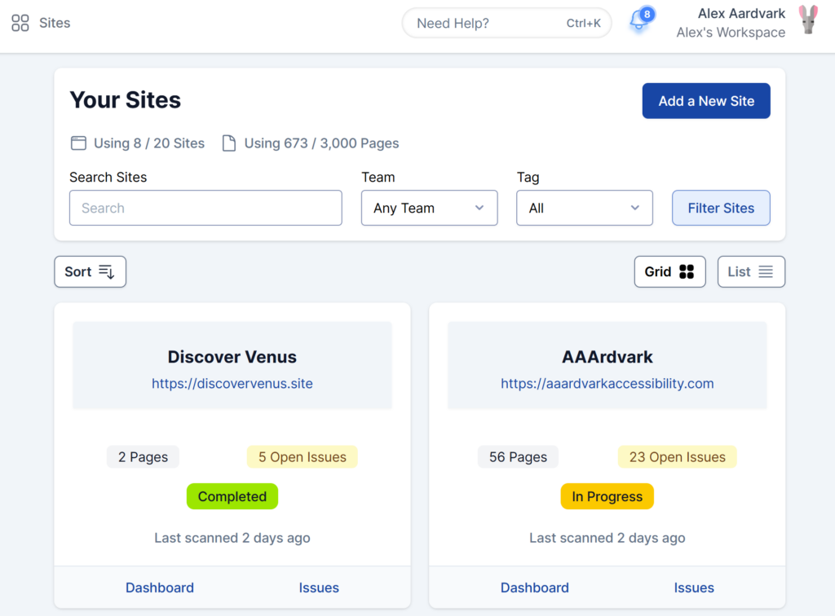Select Sites in the top navigation

point(55,23)
